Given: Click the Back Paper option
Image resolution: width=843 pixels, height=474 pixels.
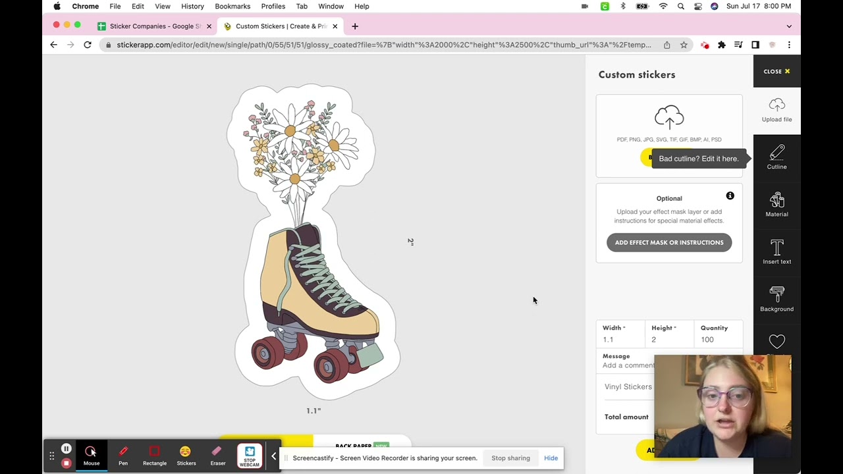Looking at the screenshot, I should [362, 446].
